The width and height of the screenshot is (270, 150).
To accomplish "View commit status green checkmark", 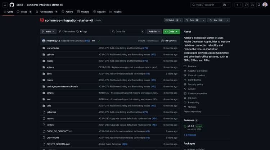I will (x=99, y=41).
